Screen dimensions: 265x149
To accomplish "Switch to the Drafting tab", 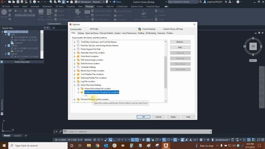I will point(141,33).
